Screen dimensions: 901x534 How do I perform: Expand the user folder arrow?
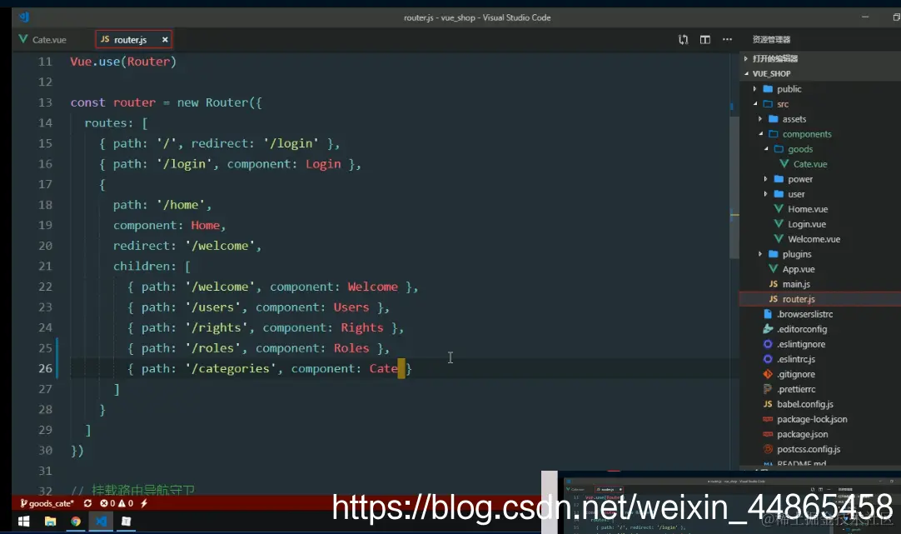coord(766,194)
